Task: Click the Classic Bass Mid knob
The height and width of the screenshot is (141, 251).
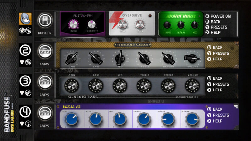Action: click(x=120, y=86)
